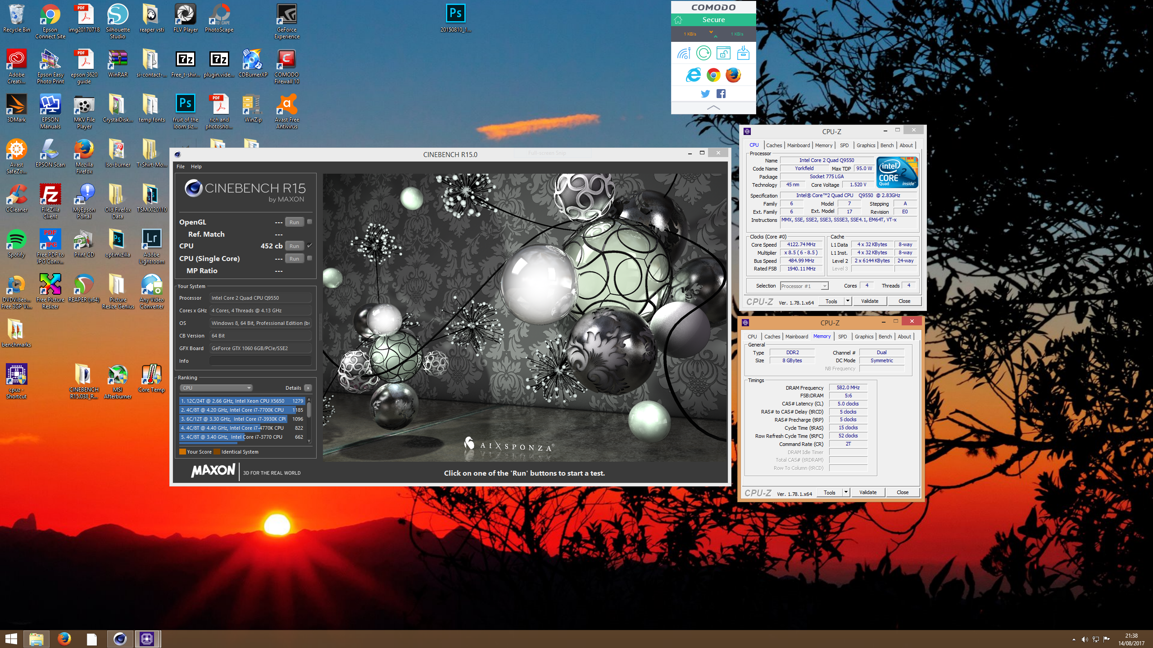Launch Internet Explorer from COMODO widget

point(694,75)
